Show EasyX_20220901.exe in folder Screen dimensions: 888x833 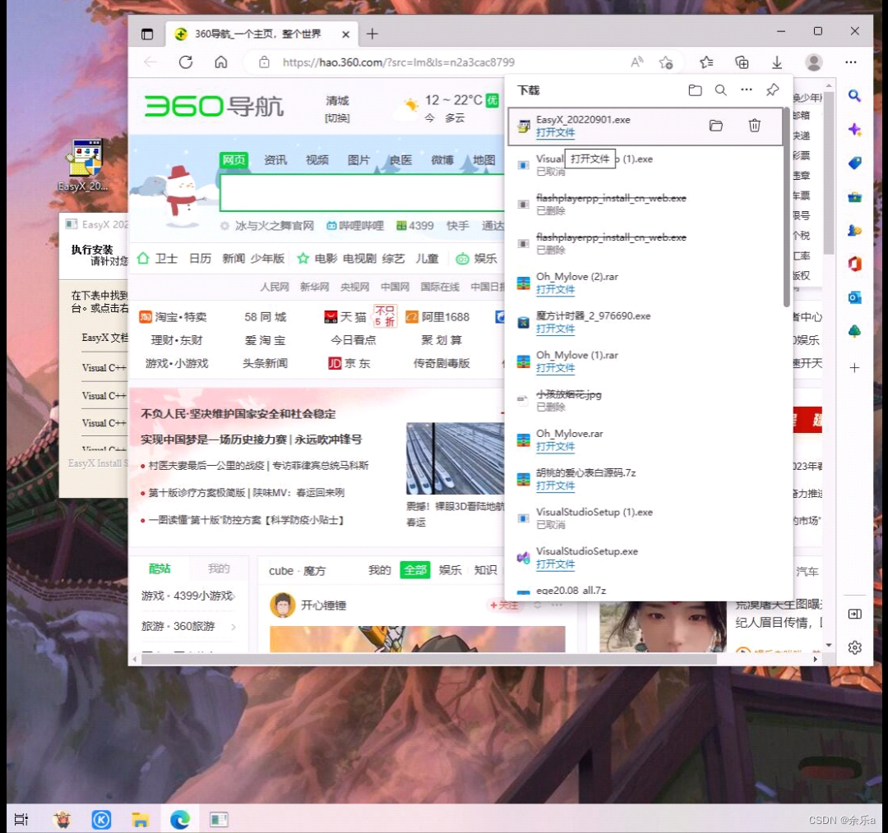pyautogui.click(x=716, y=125)
